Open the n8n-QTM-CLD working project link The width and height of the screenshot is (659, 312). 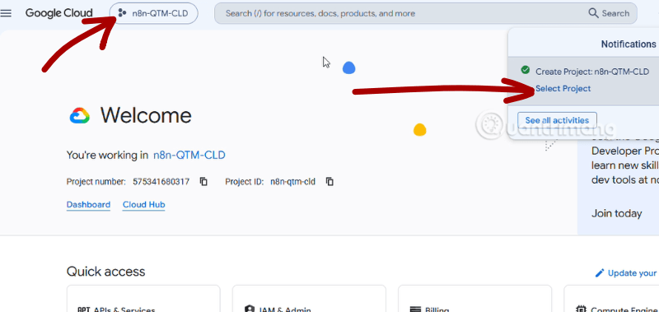coord(189,156)
